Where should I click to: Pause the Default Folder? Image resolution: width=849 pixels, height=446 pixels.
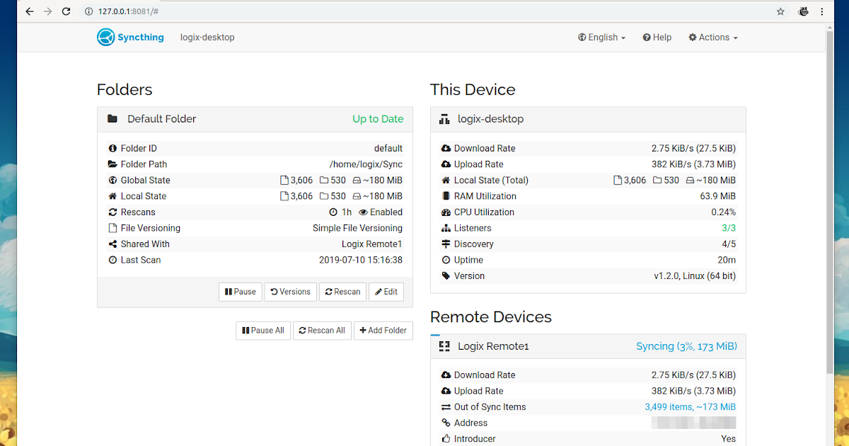click(241, 292)
